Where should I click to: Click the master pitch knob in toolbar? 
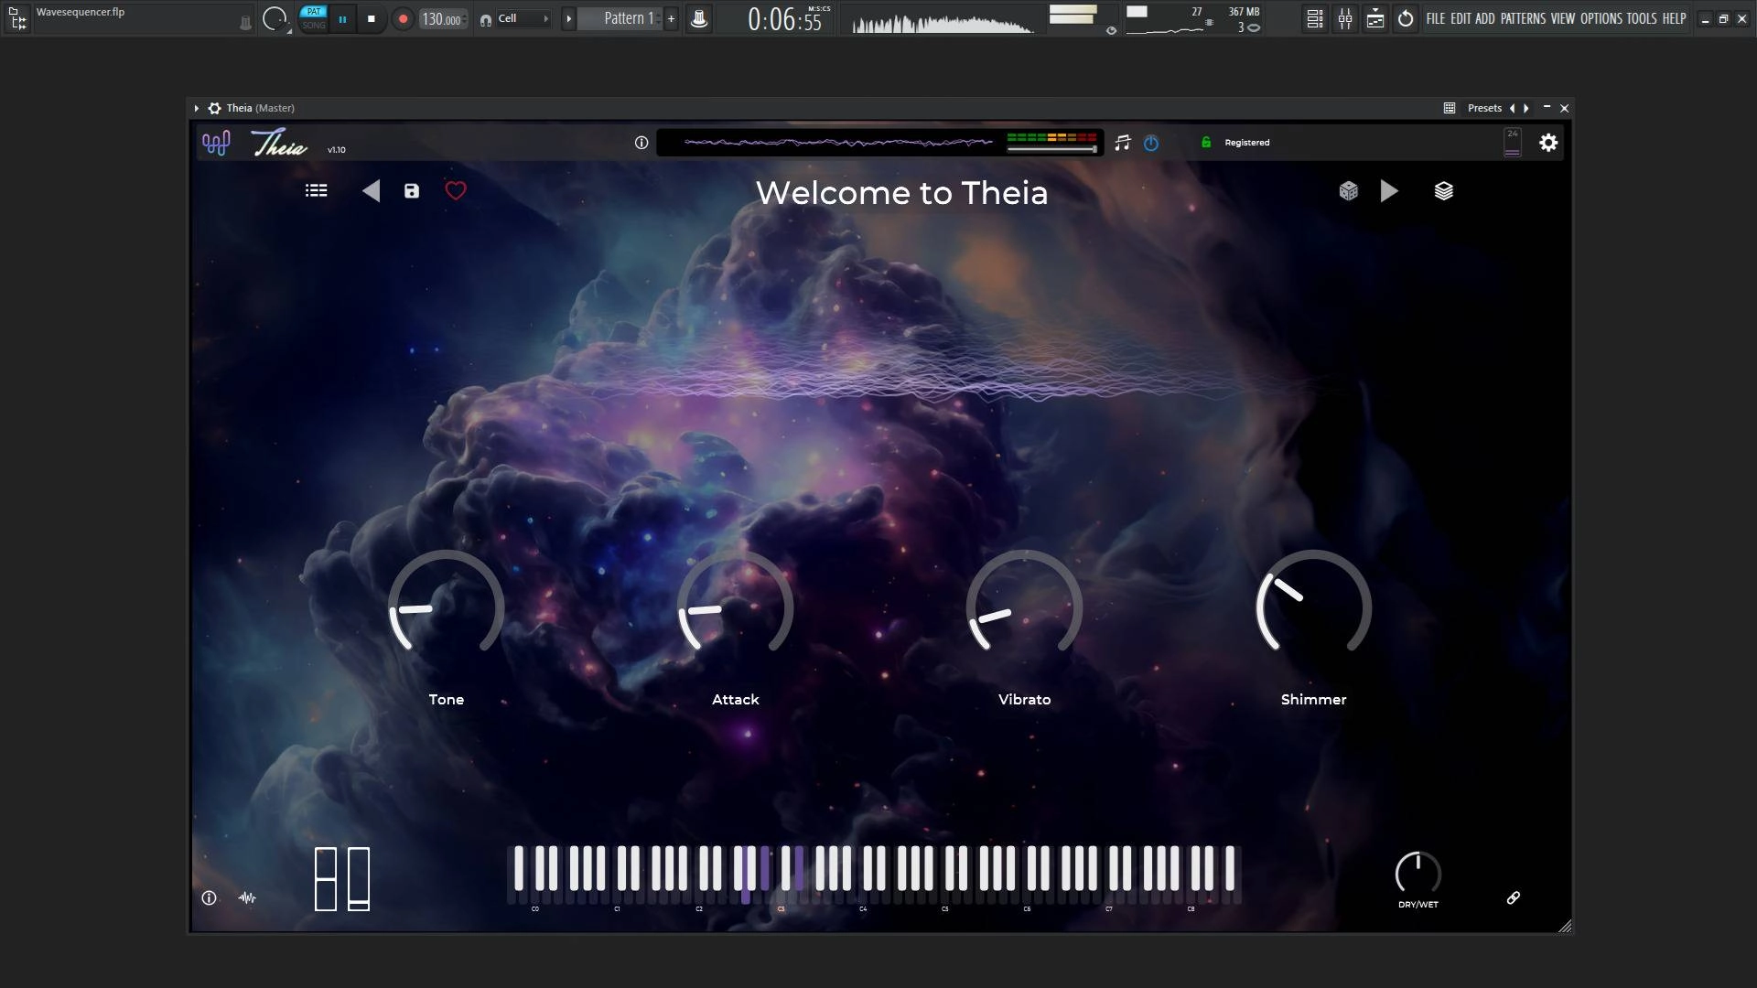point(274,18)
